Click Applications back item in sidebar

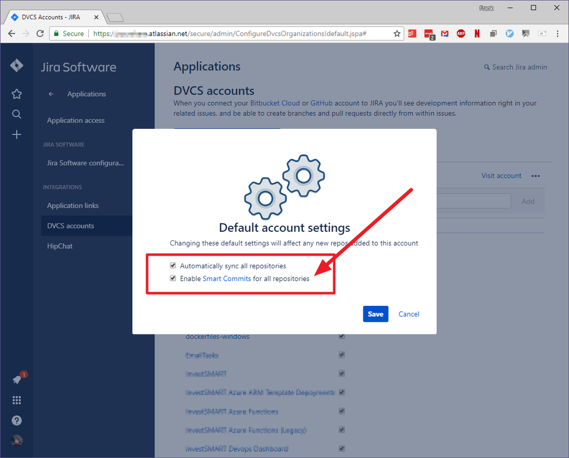click(x=87, y=94)
